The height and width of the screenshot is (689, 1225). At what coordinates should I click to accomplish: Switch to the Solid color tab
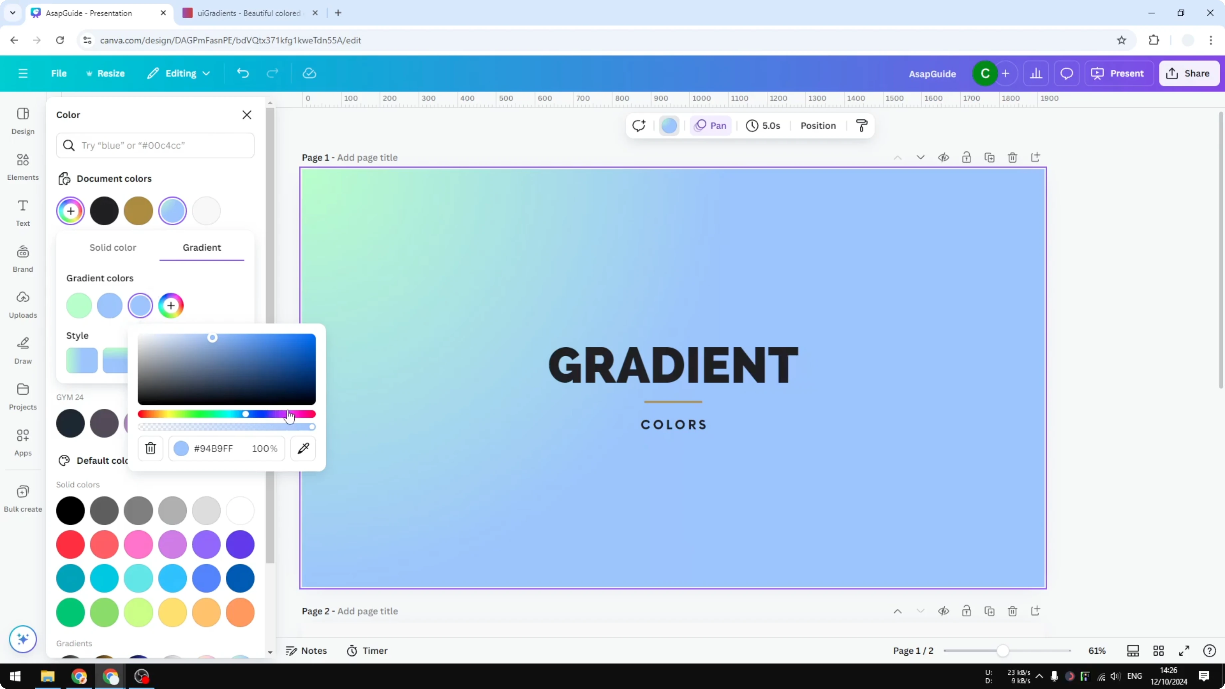[x=113, y=247]
